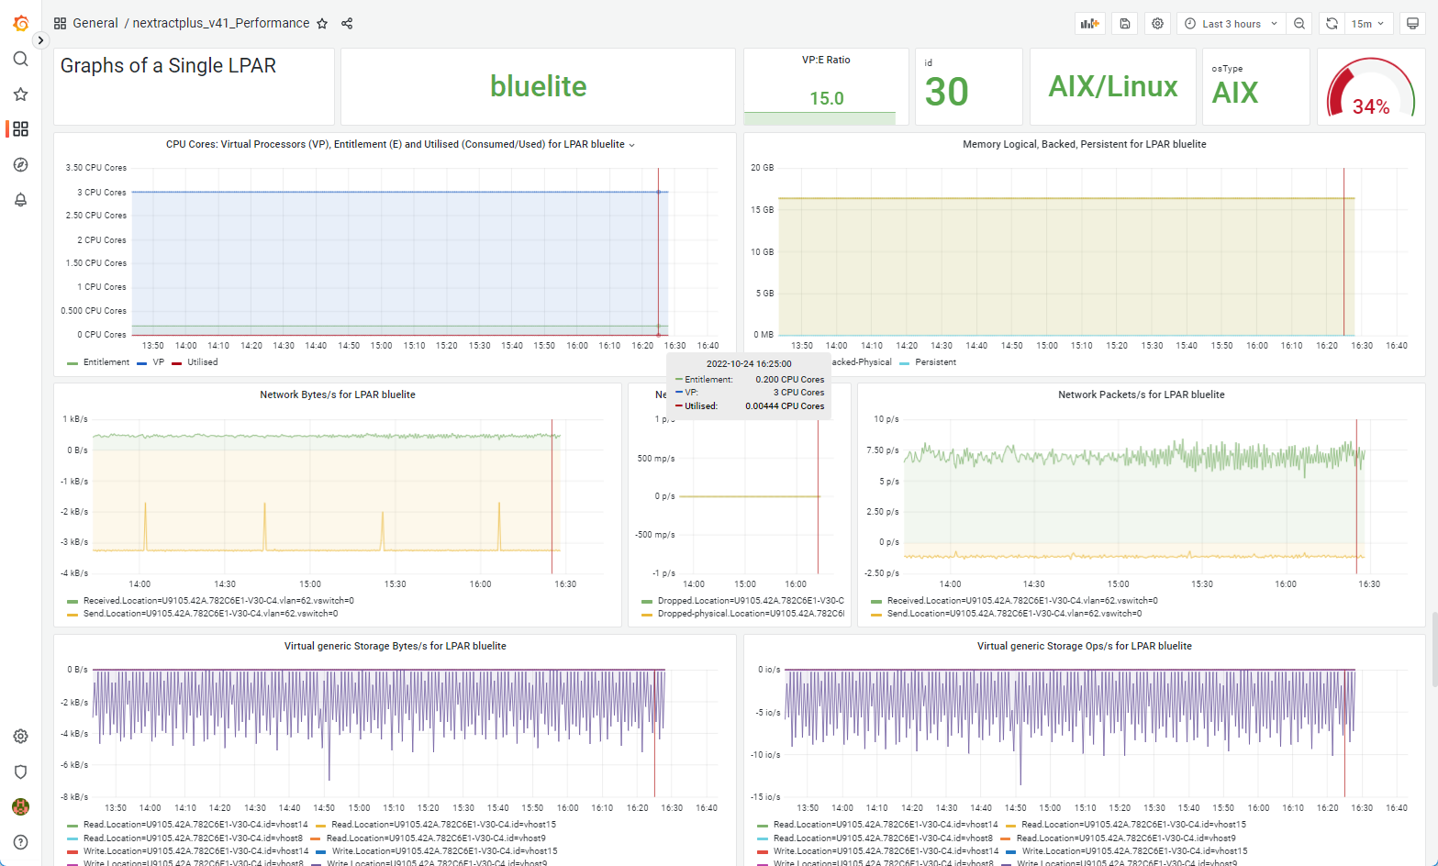Screen dimensions: 1438x866
Task: Toggle Received.Location series in Network Packets legend
Action: pos(1022,601)
